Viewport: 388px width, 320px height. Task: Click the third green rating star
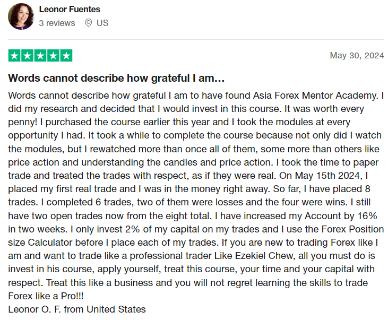[x=40, y=55]
